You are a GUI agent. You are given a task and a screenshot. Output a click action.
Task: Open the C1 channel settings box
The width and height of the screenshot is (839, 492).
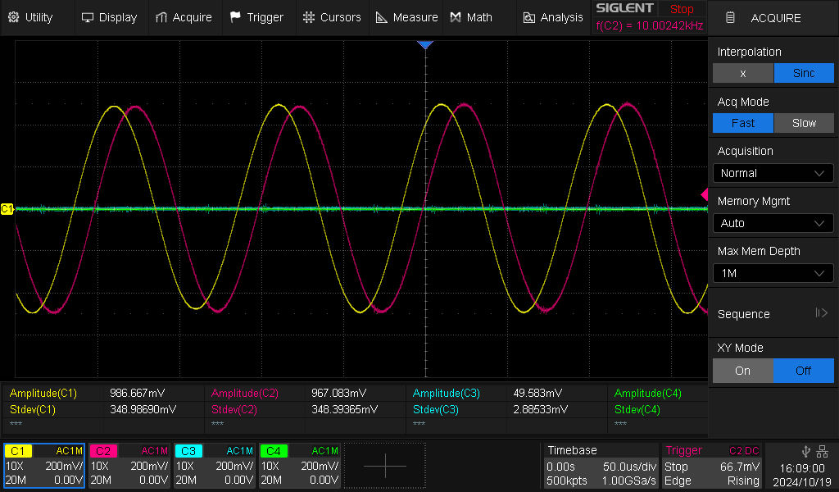tap(44, 465)
